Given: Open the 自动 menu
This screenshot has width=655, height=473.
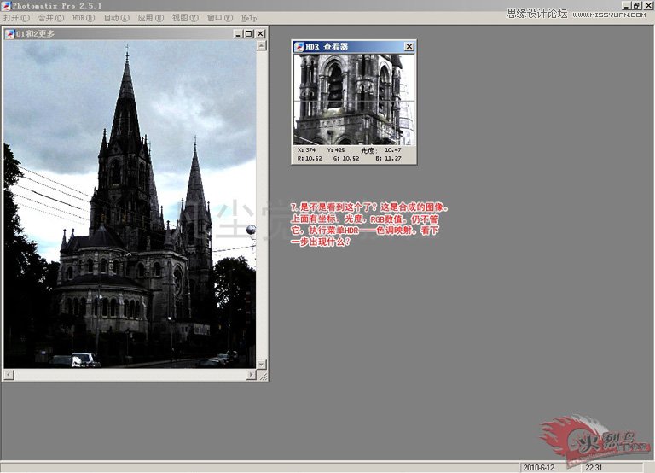Looking at the screenshot, I should (117, 18).
